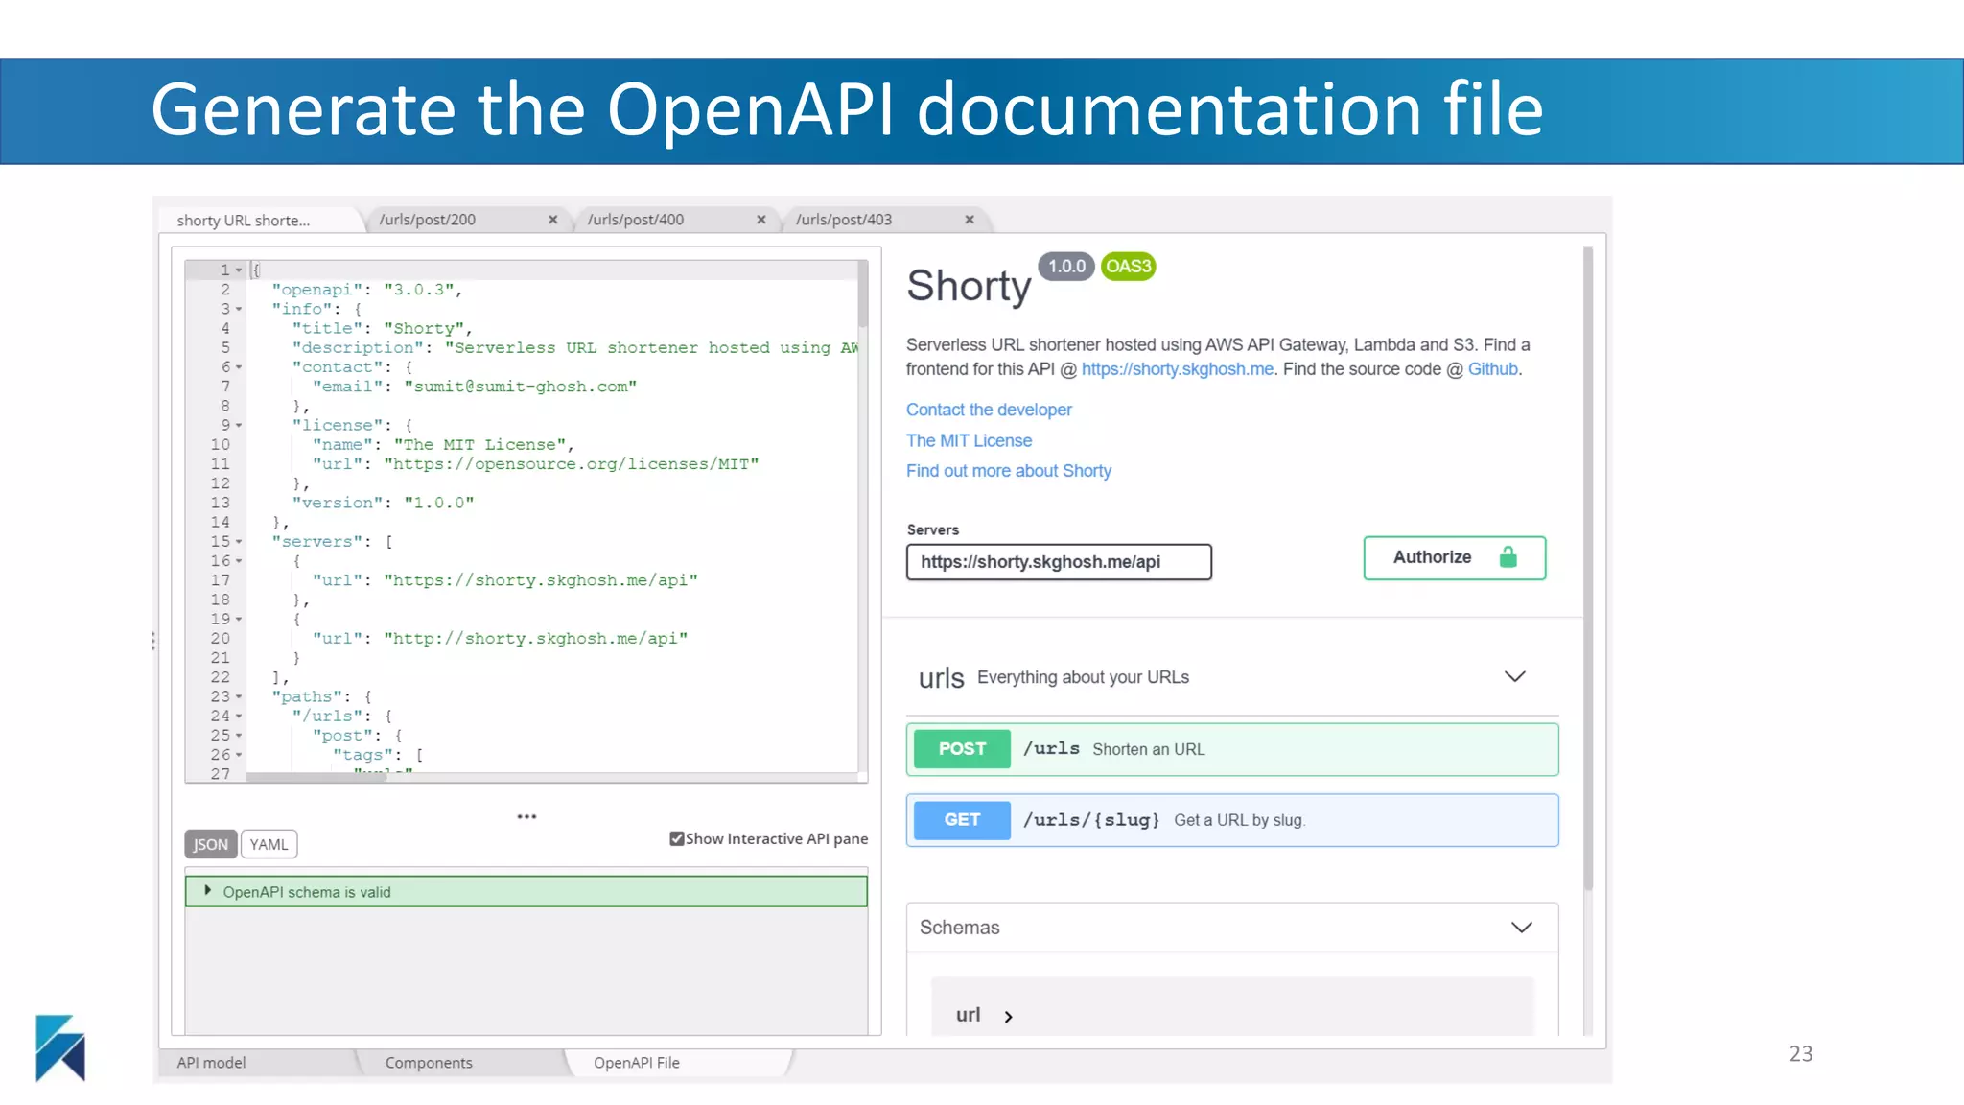Open the Servers URL dropdown
The width and height of the screenshot is (1964, 1105).
pos(1058,562)
